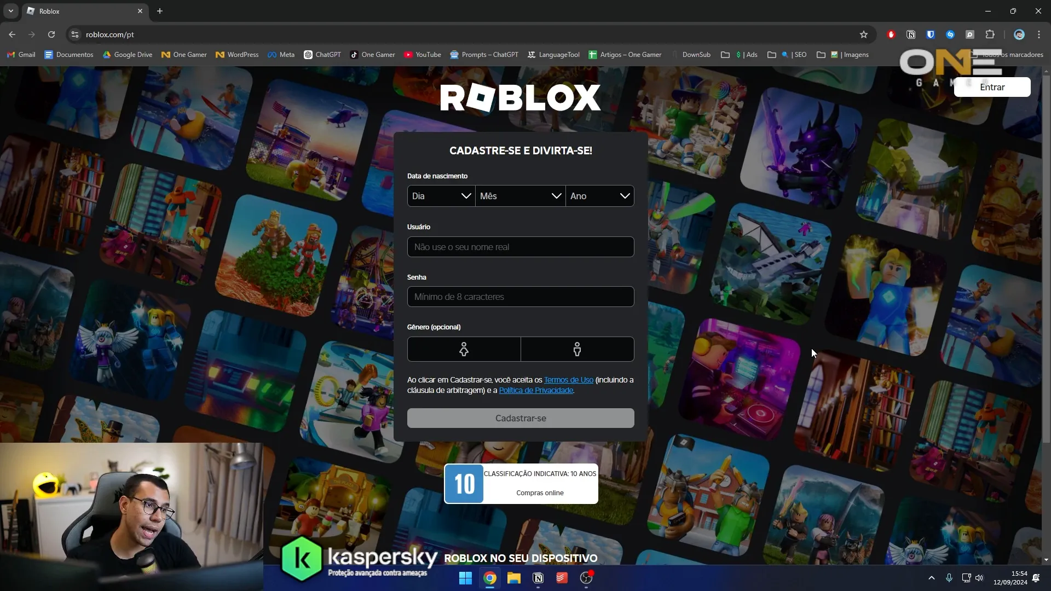Click the Roblox logo icon in browser tab

click(30, 11)
